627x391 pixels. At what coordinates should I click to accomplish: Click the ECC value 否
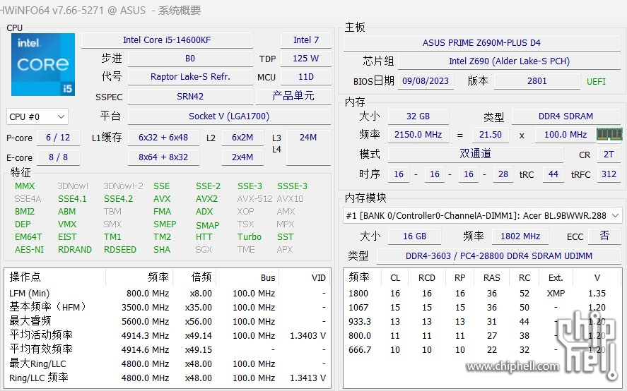604,236
